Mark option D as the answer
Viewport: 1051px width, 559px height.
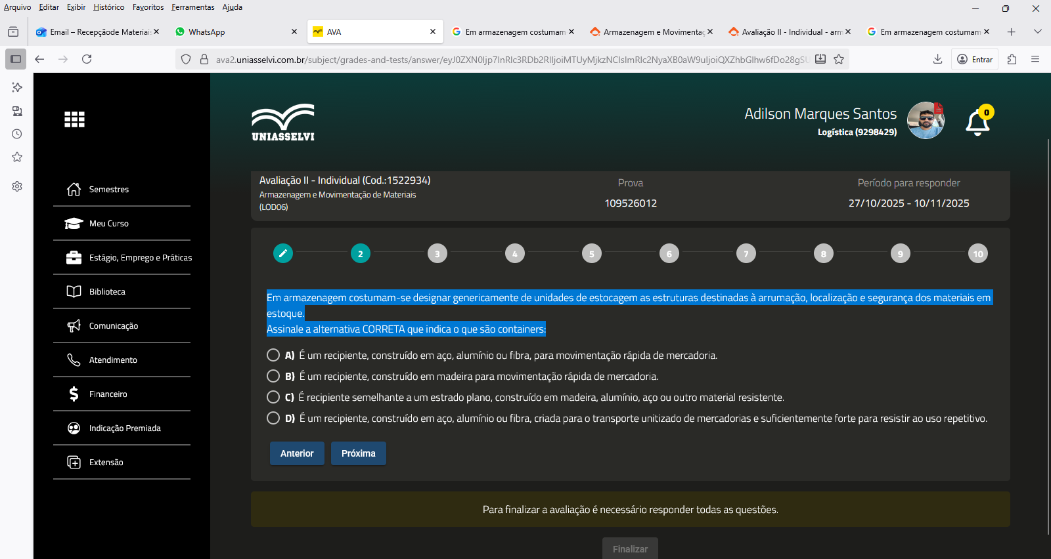(273, 419)
